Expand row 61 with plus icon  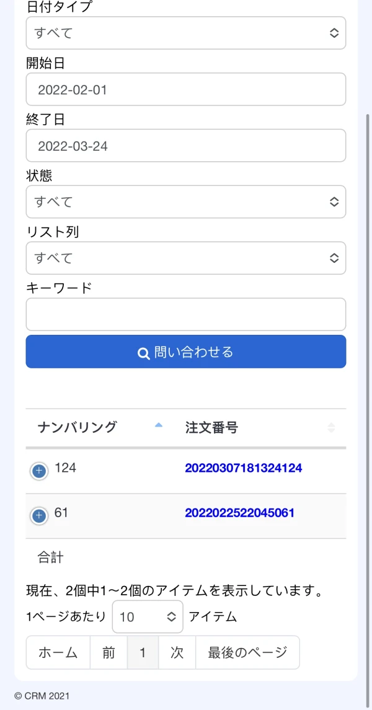click(38, 516)
